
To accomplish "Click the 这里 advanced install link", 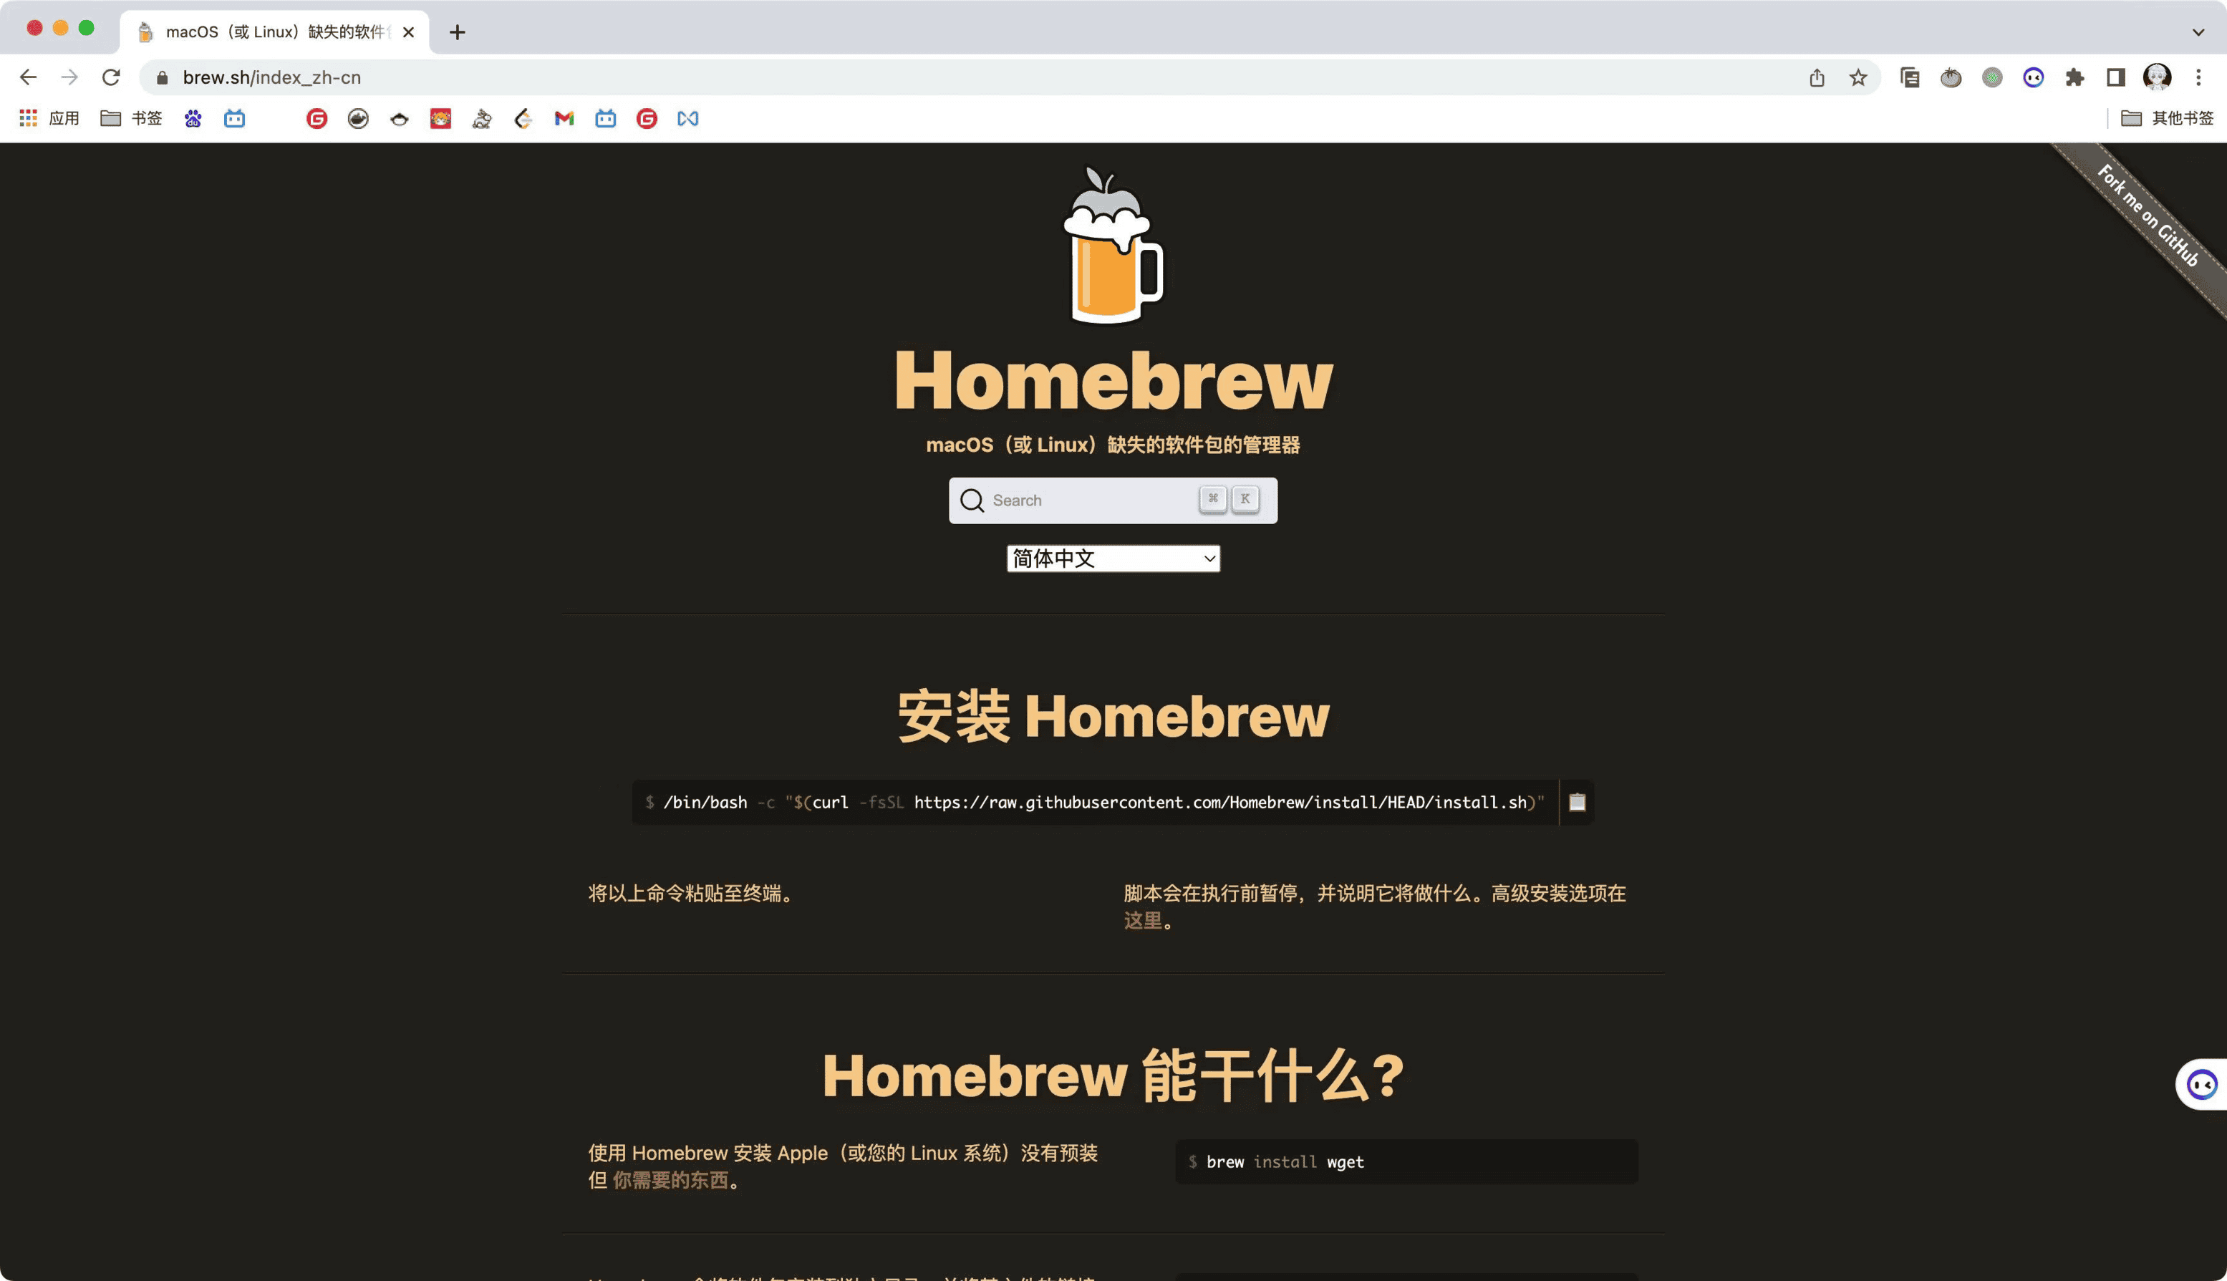I will pyautogui.click(x=1142, y=920).
